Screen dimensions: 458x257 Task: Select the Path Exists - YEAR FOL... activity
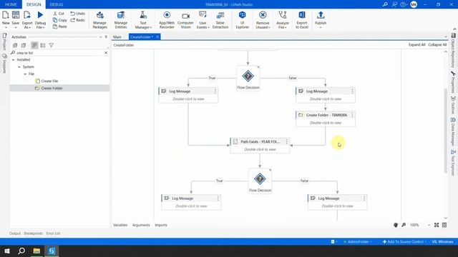[x=260, y=145]
